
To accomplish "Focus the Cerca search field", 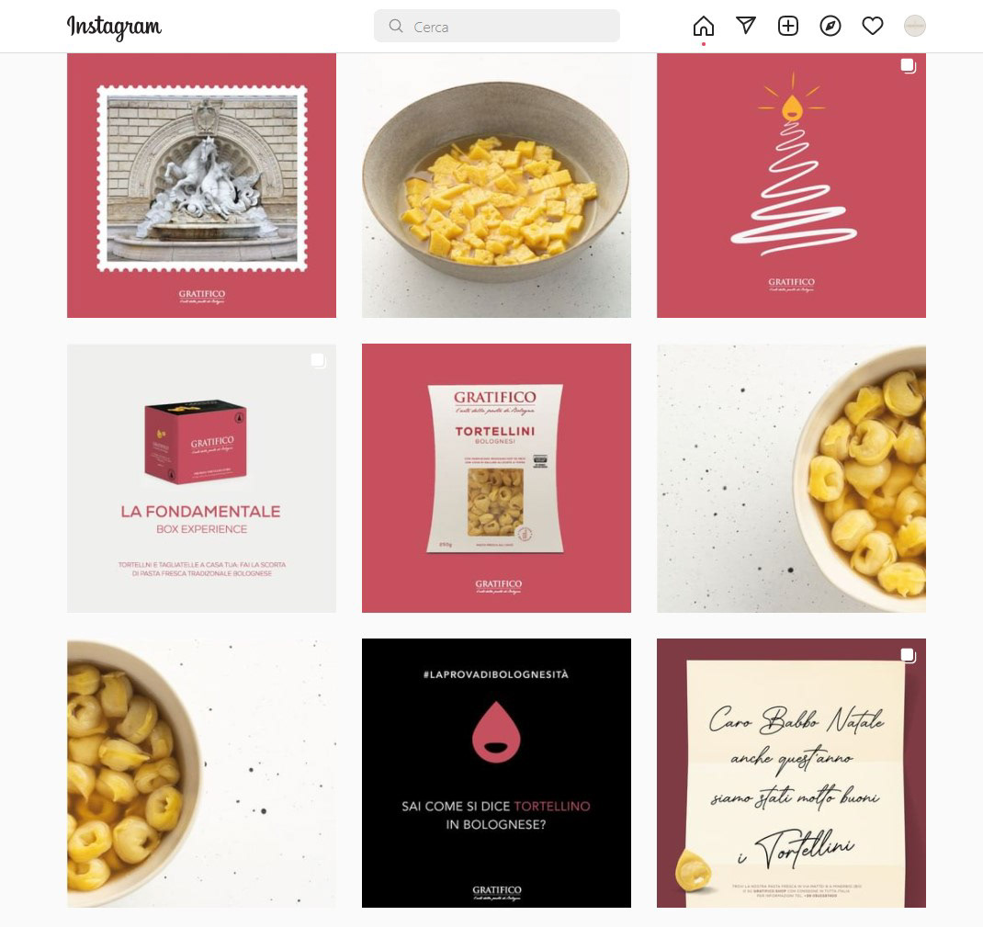I will coord(496,26).
